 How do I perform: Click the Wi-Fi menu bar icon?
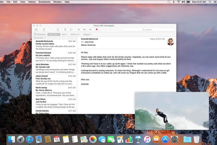coord(178,2)
